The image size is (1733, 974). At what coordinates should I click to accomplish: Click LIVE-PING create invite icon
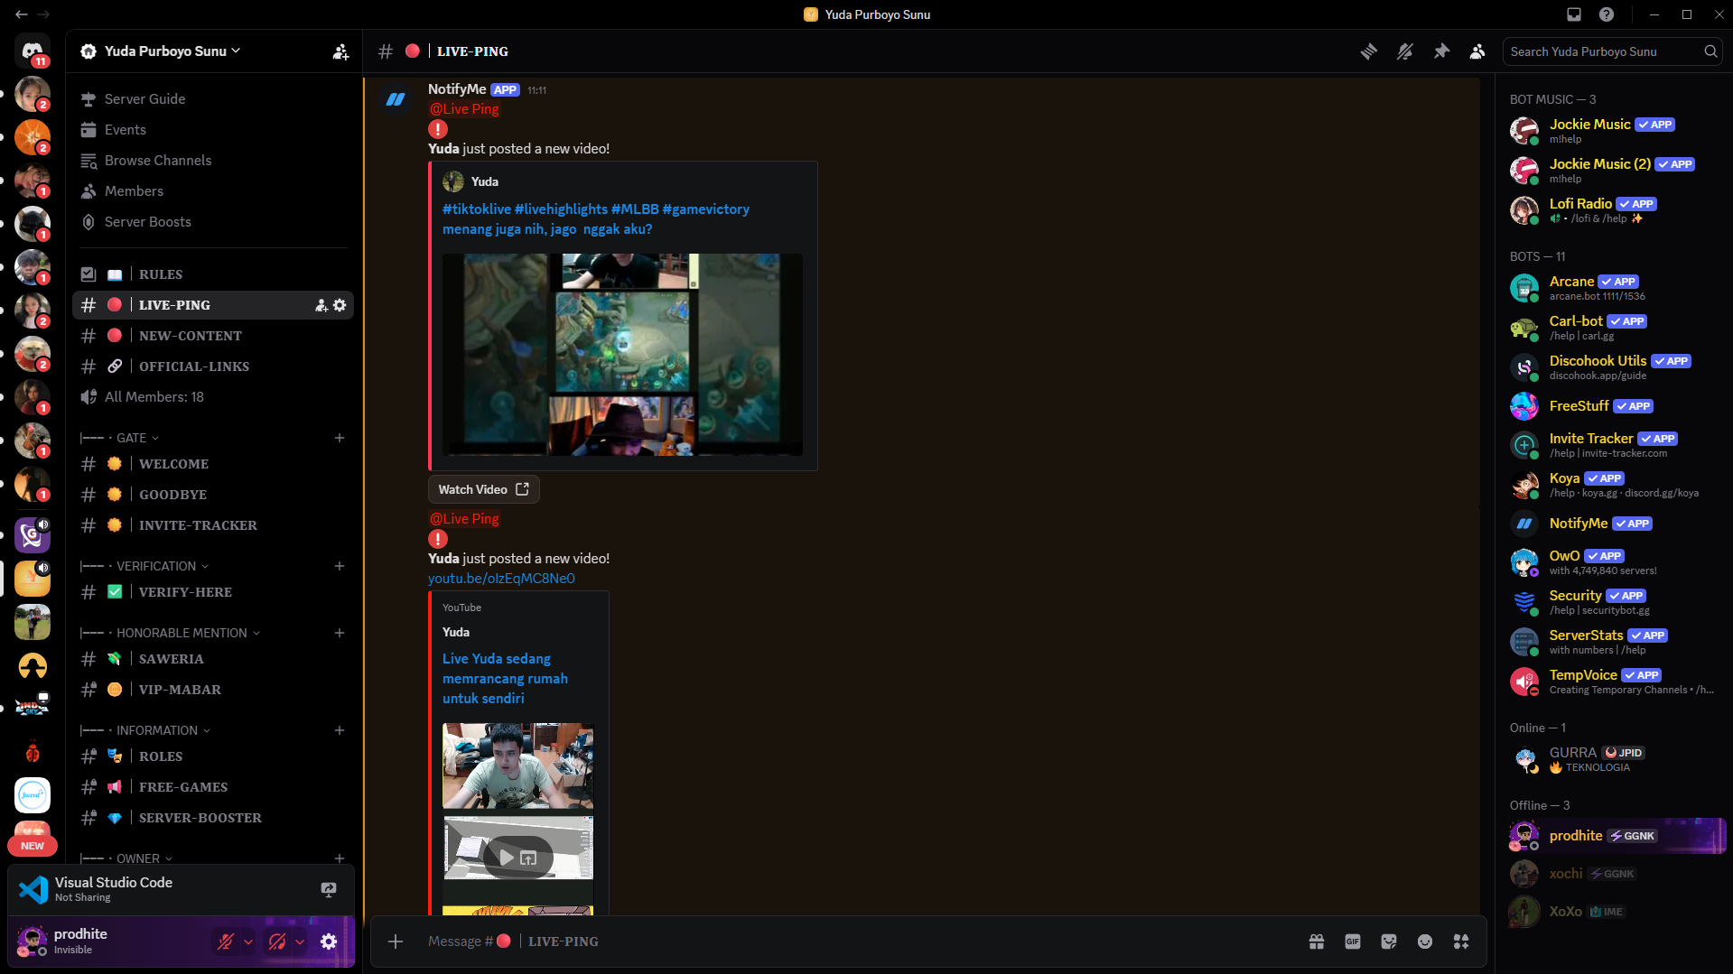point(321,305)
